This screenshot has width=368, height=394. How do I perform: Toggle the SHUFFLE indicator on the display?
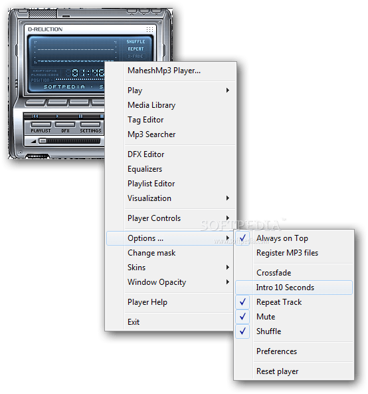(x=136, y=42)
